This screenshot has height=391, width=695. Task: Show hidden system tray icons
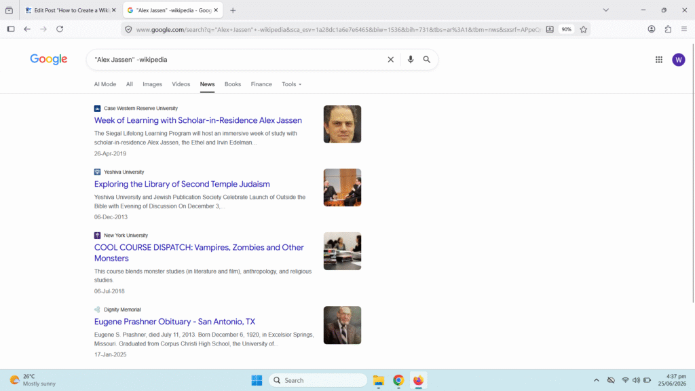click(x=596, y=380)
